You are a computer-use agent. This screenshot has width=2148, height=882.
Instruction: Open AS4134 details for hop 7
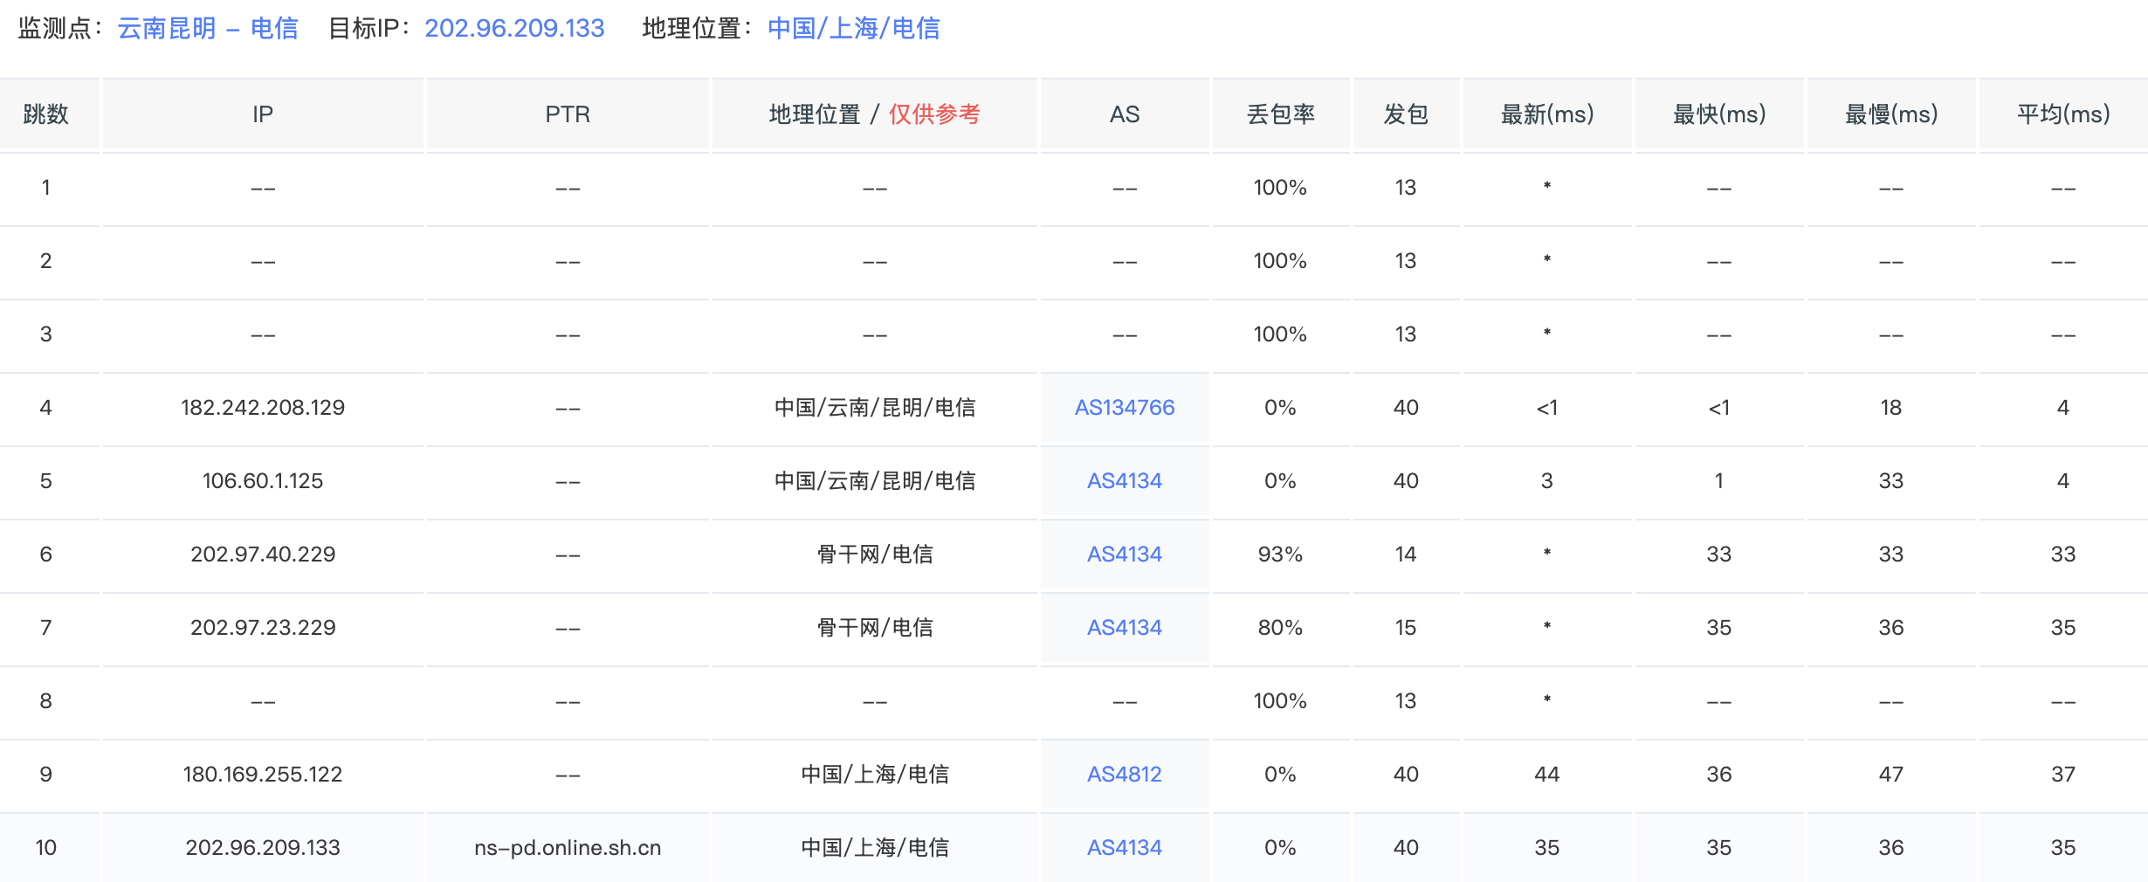pos(1124,627)
